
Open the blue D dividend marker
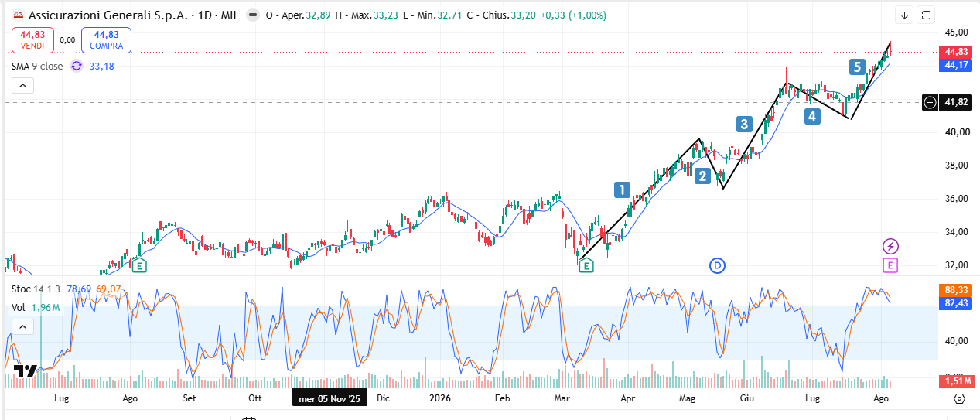tap(717, 266)
